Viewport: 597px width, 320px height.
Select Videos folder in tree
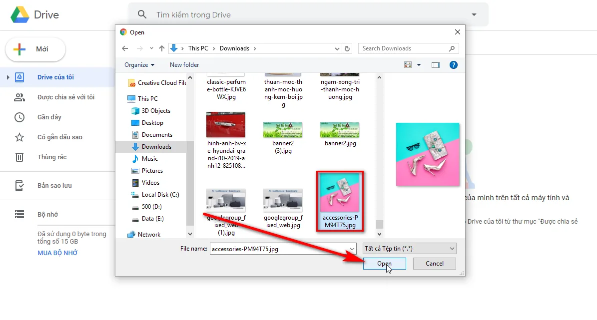pyautogui.click(x=146, y=183)
